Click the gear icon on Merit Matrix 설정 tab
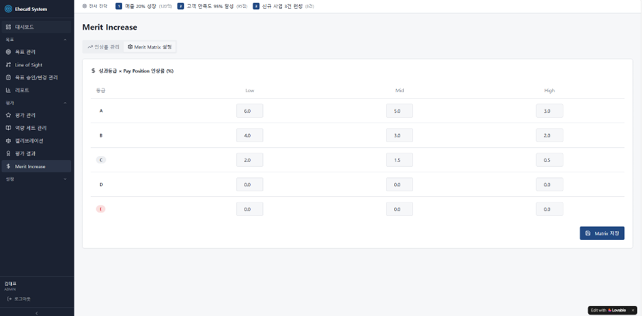 [x=130, y=47]
